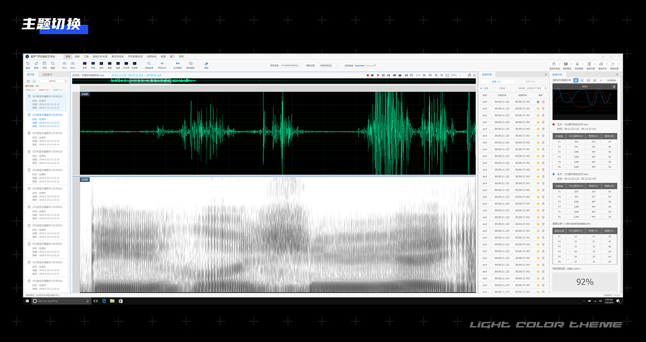The height and width of the screenshot is (342, 646).
Task: Filter cases by green 已结案 status
Action: [58, 90]
